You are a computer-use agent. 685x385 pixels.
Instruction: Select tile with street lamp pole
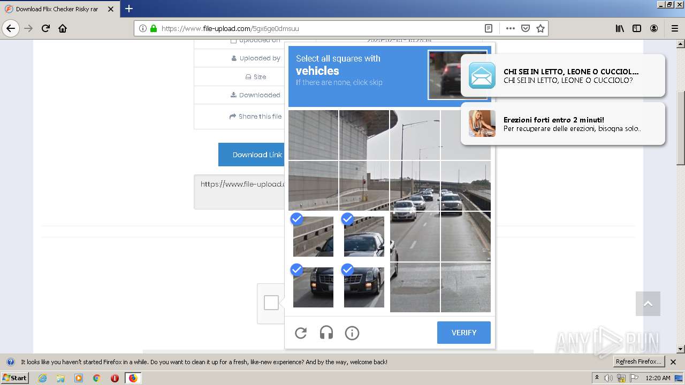pyautogui.click(x=415, y=135)
